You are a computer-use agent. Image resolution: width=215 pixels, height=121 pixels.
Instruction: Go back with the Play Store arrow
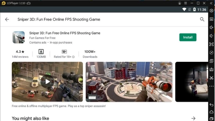click(7, 19)
